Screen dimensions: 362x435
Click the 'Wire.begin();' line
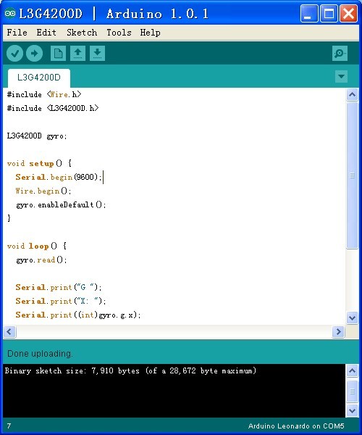(x=43, y=191)
